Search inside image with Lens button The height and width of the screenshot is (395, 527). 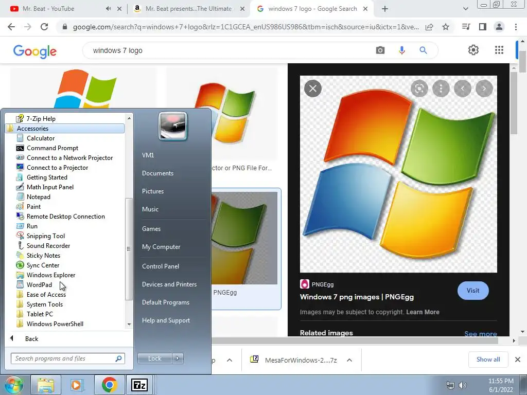click(419, 88)
